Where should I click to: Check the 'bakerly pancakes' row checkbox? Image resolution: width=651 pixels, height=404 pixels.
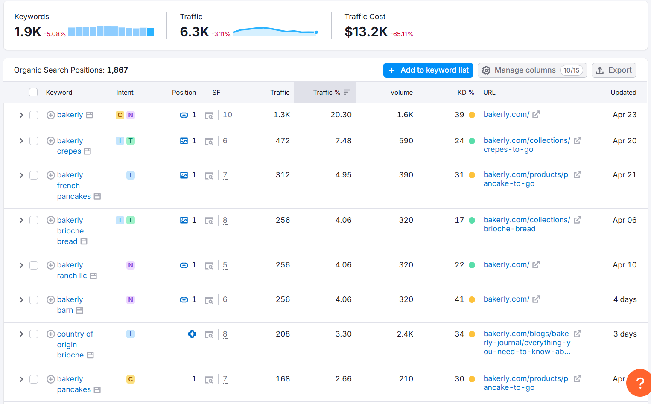pyautogui.click(x=34, y=379)
